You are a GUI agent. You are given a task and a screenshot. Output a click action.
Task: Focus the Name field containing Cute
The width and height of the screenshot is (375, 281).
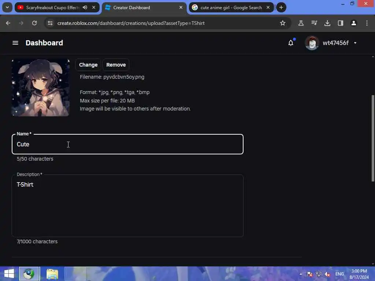click(127, 144)
